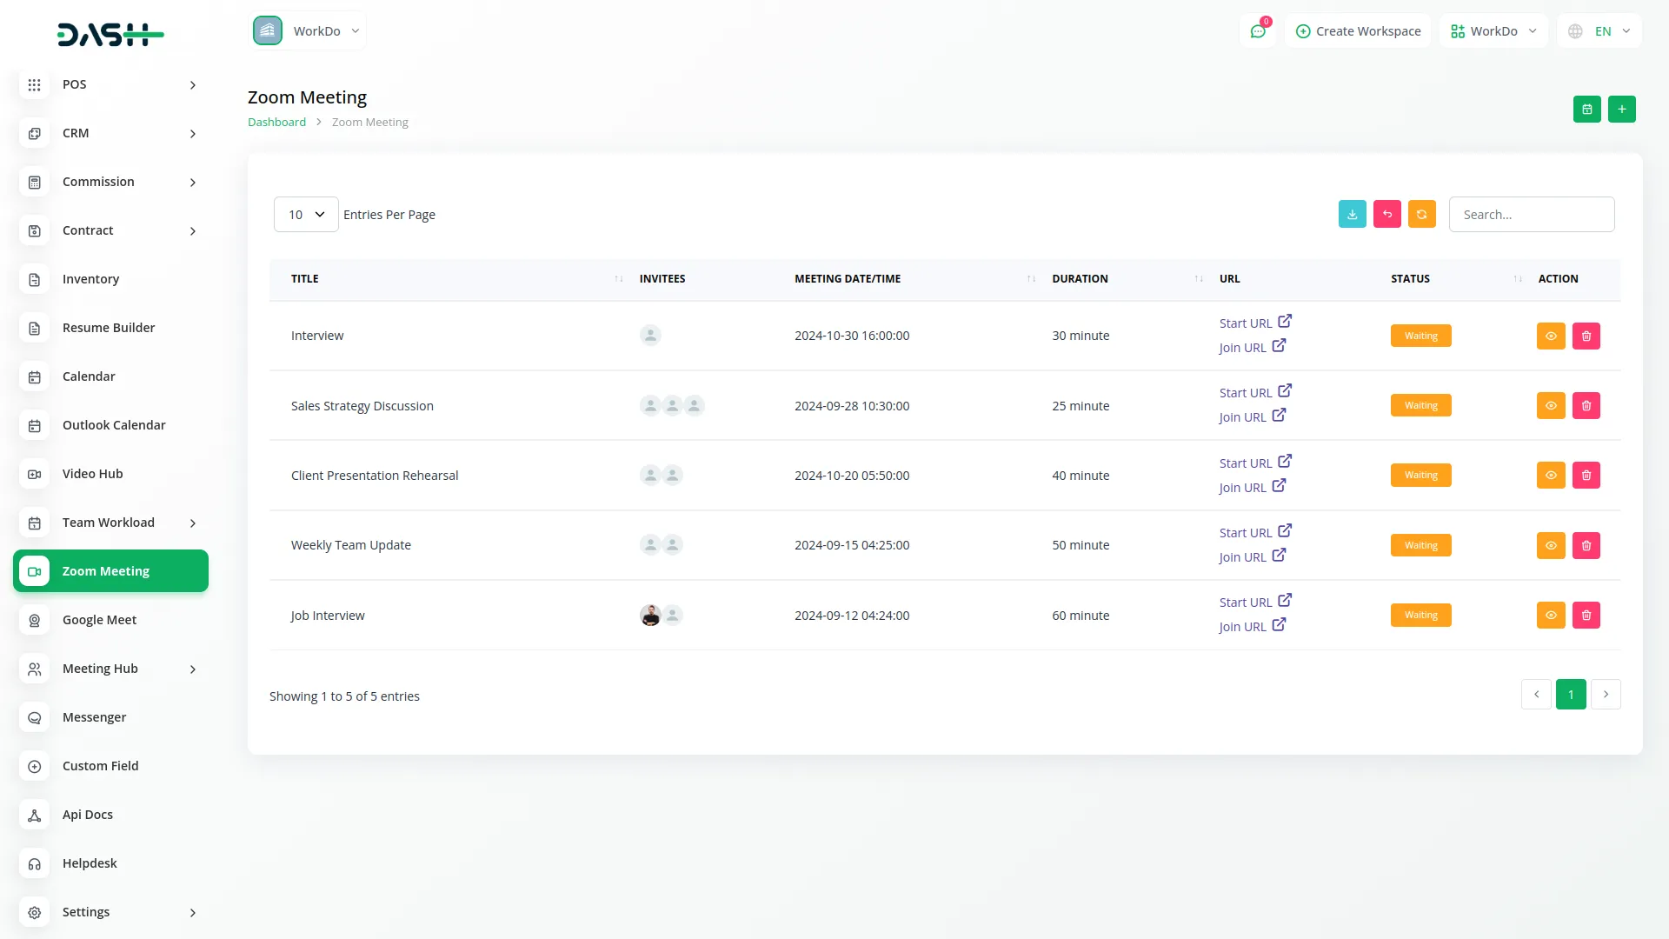Click the blue download export icon
The width and height of the screenshot is (1669, 939).
1352,215
